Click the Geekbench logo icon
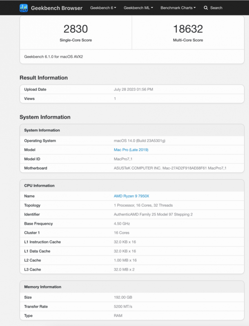249x326 pixels. 24,8
